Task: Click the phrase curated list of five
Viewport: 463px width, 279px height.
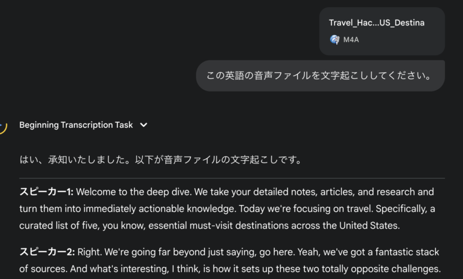Action: [x=58, y=225]
